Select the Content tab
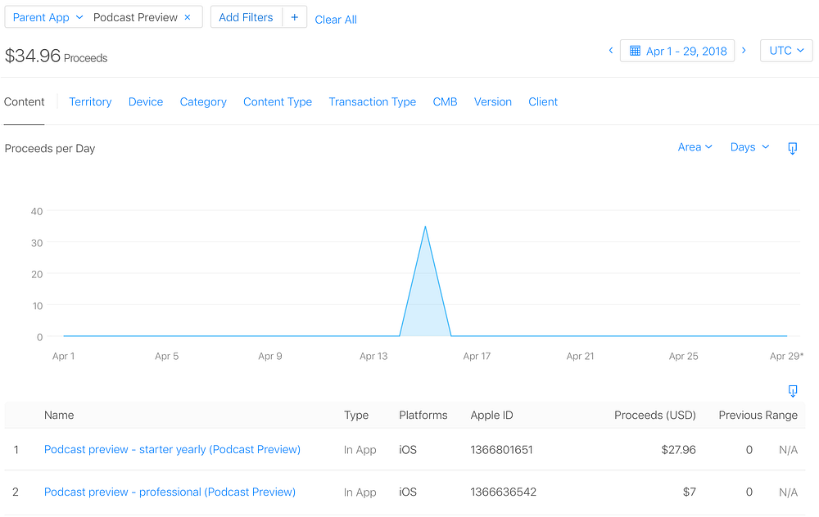The height and width of the screenshot is (517, 819). [x=24, y=101]
